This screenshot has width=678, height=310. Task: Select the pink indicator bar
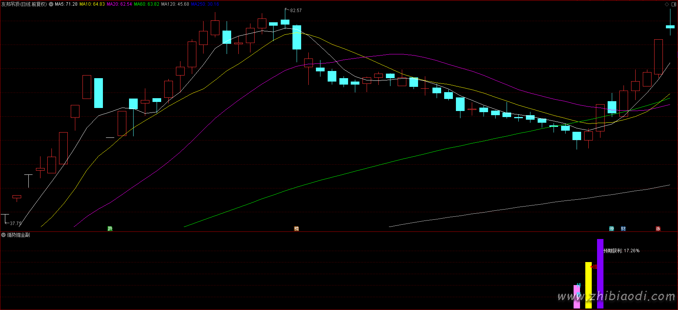(x=577, y=297)
